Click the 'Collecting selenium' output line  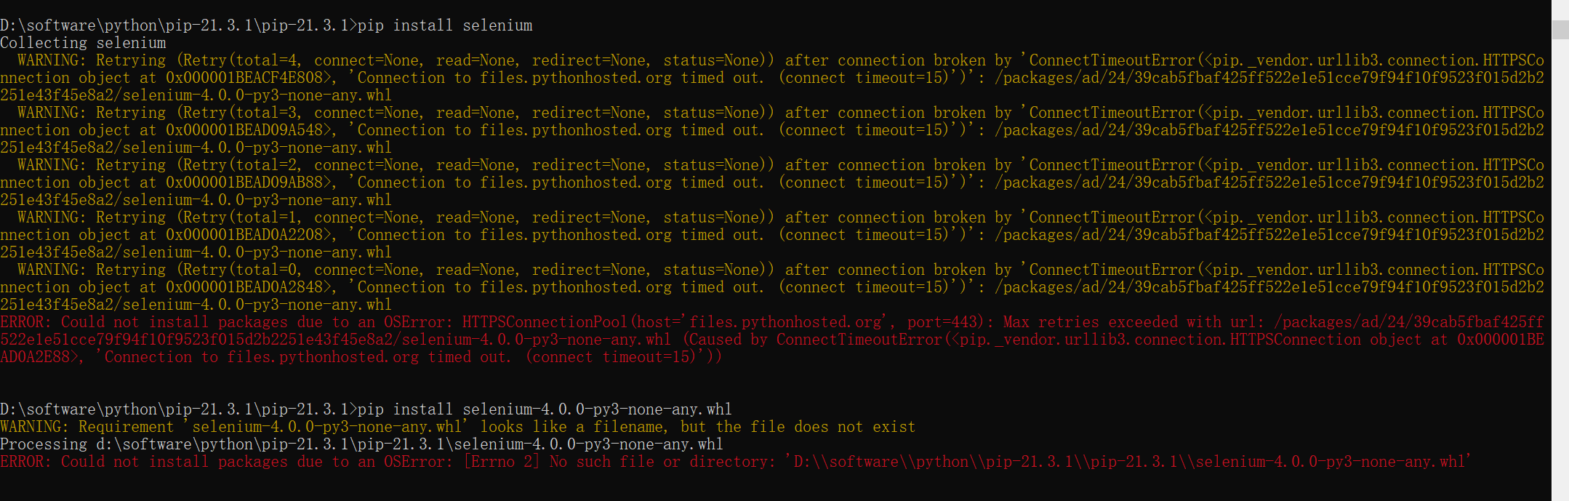pos(83,43)
